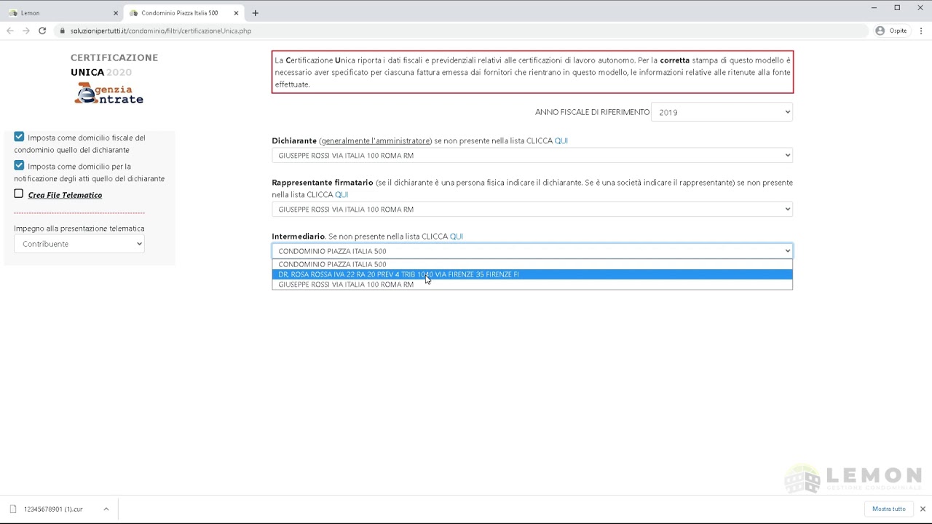Expand the download item options arrow
Viewport: 932px width, 524px height.
pyautogui.click(x=106, y=509)
